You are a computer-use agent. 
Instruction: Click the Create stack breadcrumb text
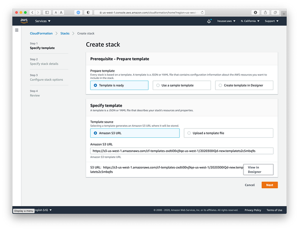(x=86, y=33)
